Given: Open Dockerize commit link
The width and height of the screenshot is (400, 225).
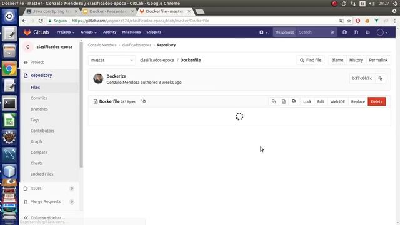Looking at the screenshot, I should click(x=116, y=76).
